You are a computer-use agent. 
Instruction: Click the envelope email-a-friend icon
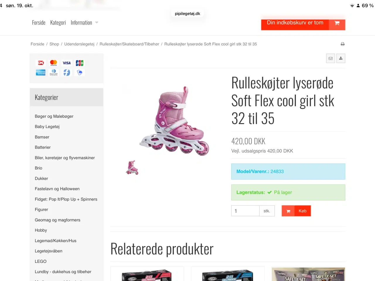click(330, 58)
